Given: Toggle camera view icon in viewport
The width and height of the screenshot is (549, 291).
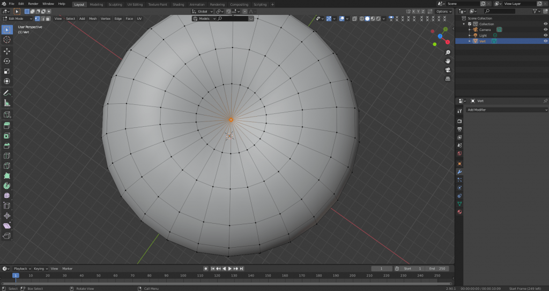Looking at the screenshot, I should 448,70.
